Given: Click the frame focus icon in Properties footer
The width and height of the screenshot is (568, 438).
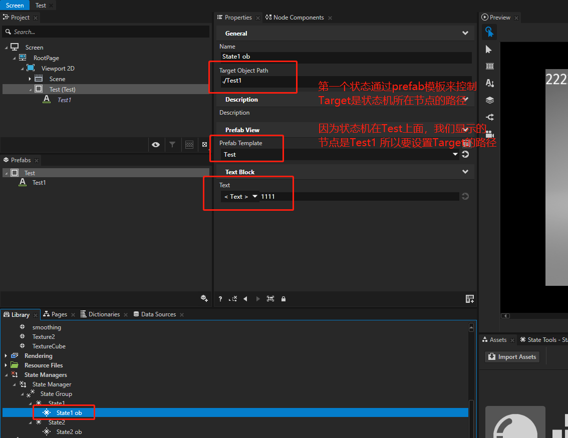Looking at the screenshot, I should pos(270,299).
